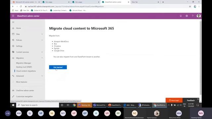Click the Get started button
This screenshot has height=119, width=212.
point(58,67)
